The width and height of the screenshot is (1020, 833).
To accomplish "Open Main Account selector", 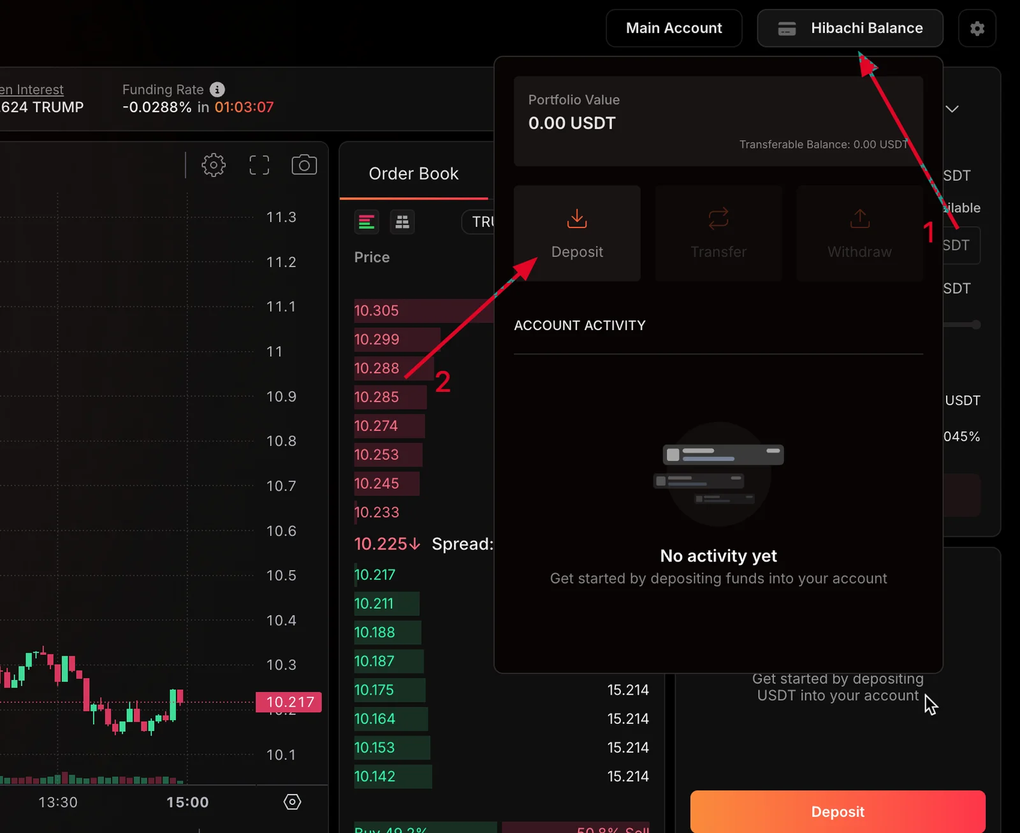I will (674, 28).
